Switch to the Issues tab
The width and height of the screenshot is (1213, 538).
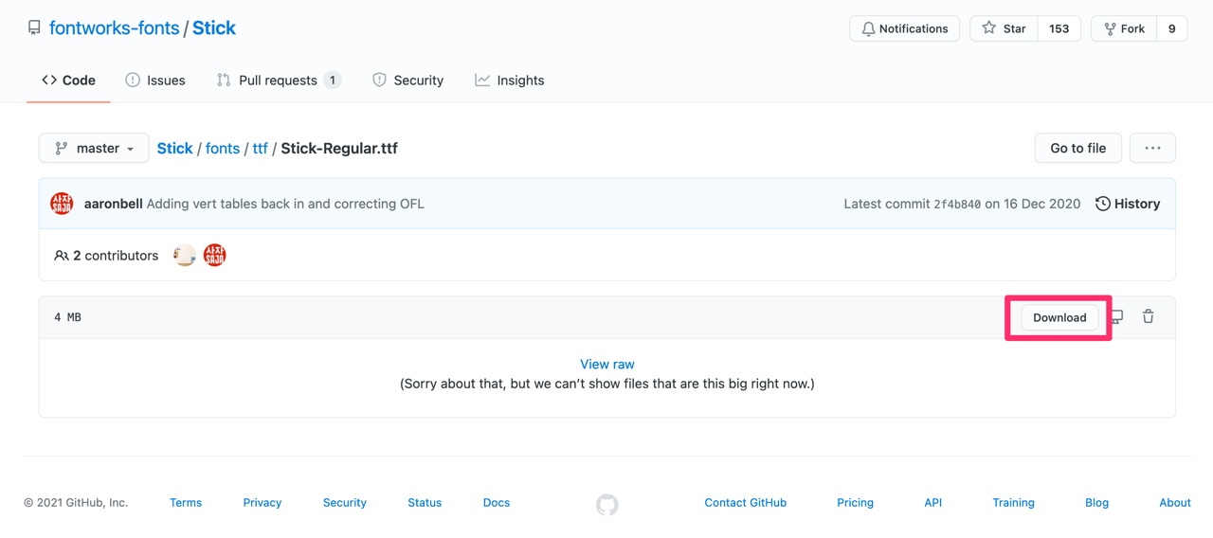tap(155, 81)
